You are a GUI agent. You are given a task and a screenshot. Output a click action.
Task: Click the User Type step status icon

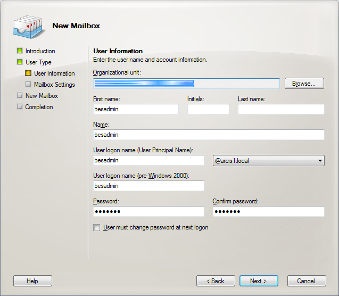click(20, 62)
